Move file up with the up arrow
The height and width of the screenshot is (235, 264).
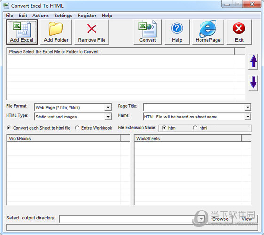[253, 62]
